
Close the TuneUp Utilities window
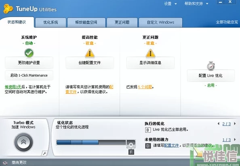click(230, 2)
